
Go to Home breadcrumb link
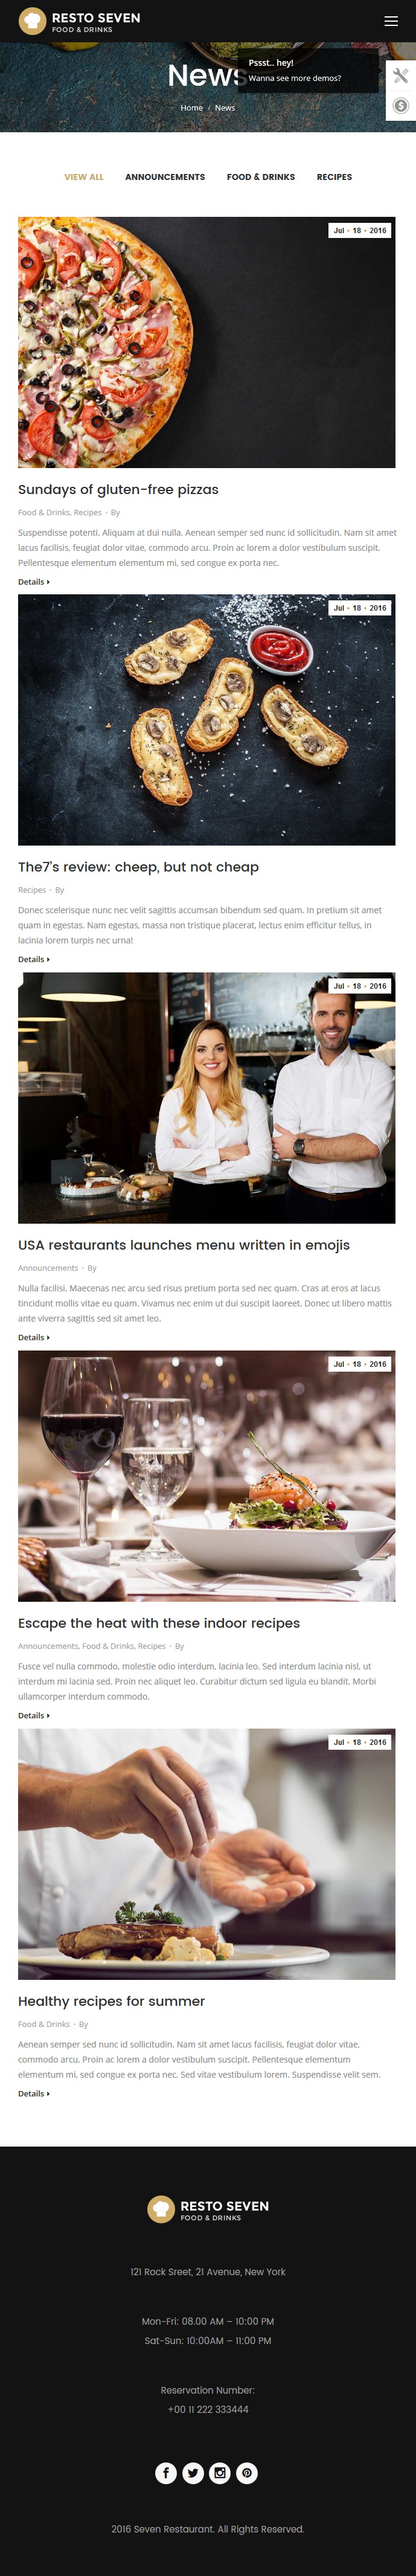point(191,108)
